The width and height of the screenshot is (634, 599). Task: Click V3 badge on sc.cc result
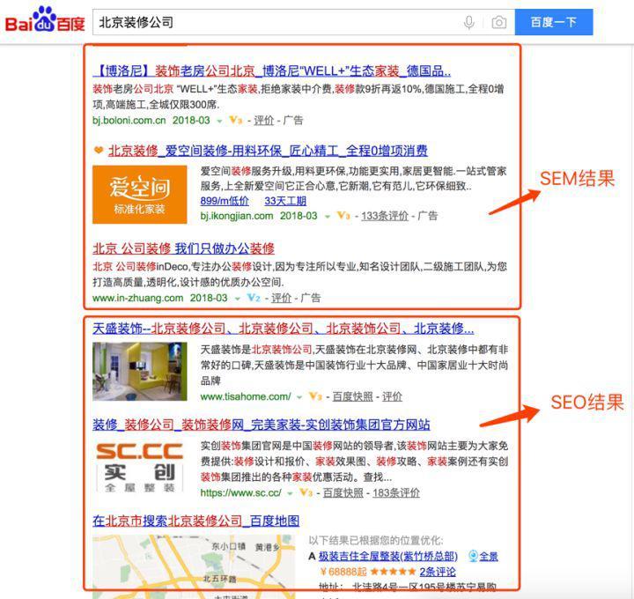click(x=306, y=492)
